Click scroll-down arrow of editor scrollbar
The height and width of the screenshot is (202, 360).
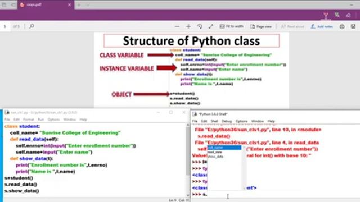click(x=188, y=195)
